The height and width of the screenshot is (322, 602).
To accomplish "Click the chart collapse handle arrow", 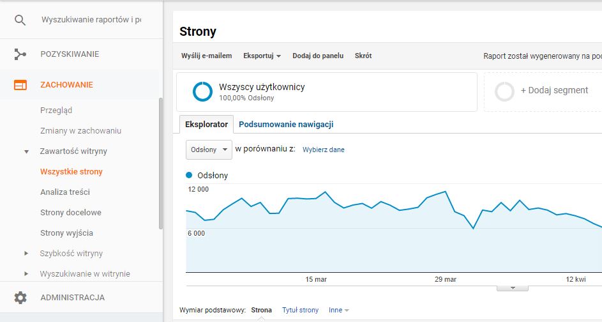I will pyautogui.click(x=513, y=288).
